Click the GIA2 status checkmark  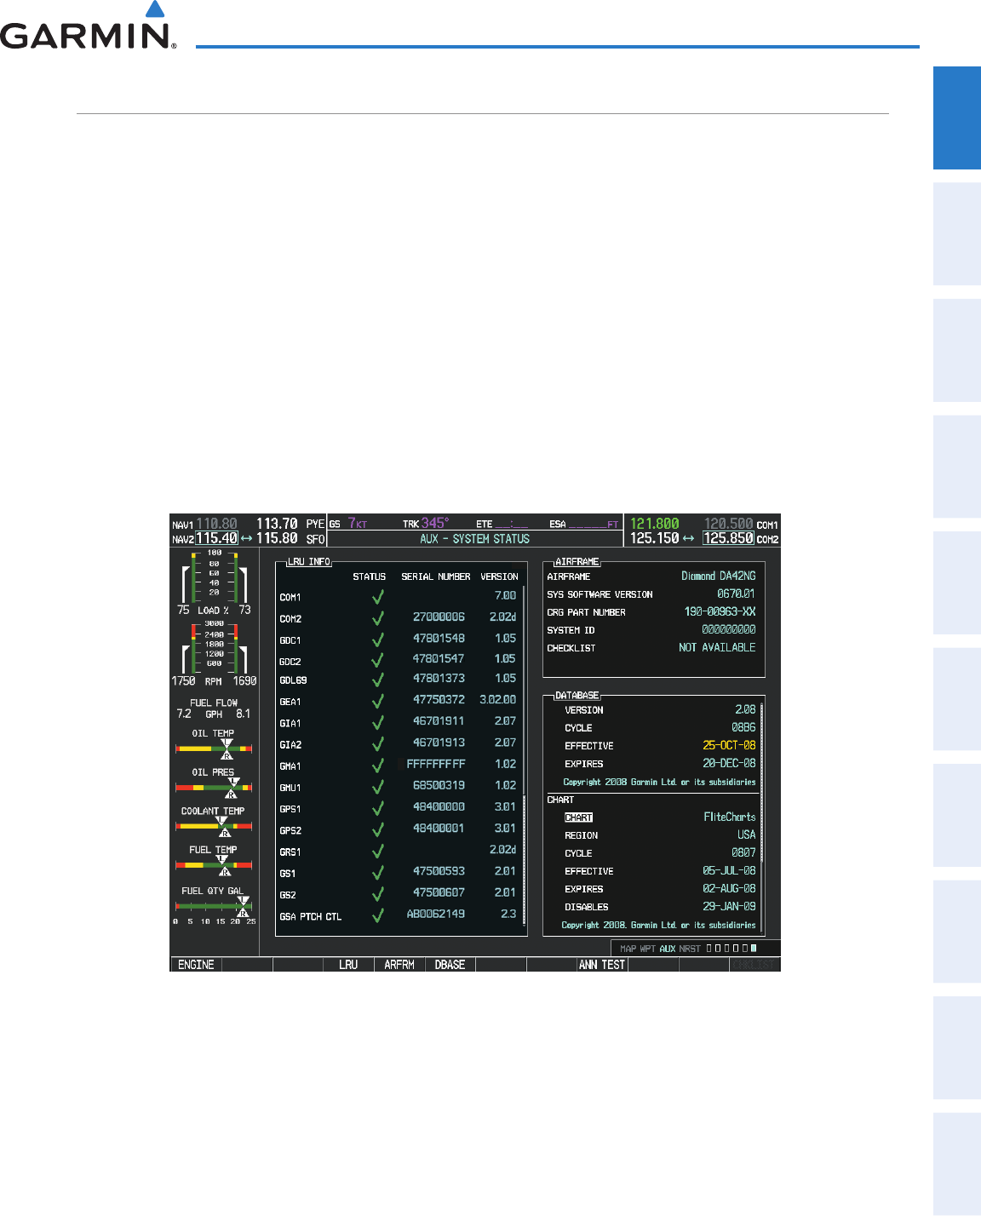pos(377,744)
